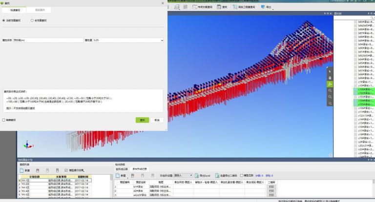
Task: Toggle the 模型显示效果 checkbox
Action: (66, 170)
